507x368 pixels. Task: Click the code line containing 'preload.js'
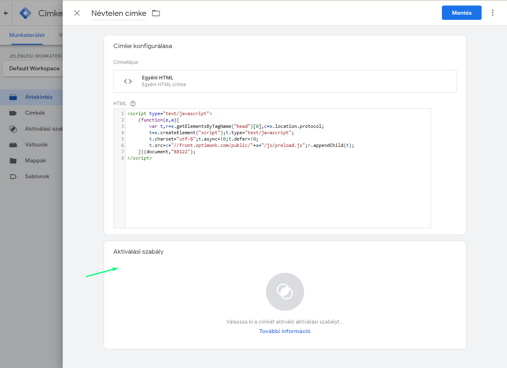click(252, 145)
